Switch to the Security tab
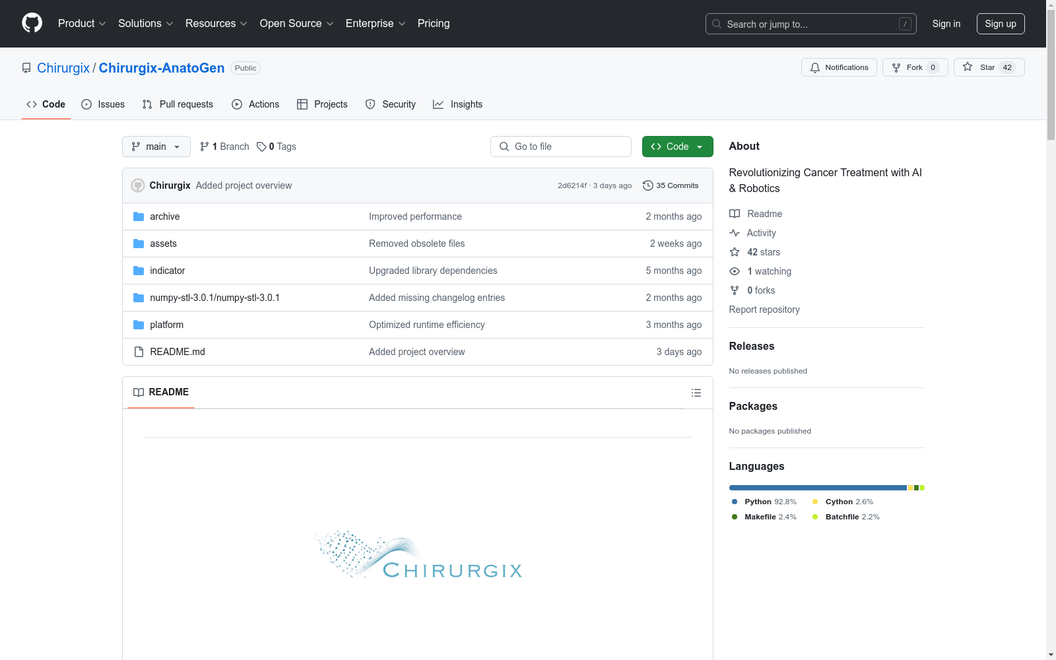Image resolution: width=1056 pixels, height=660 pixels. click(391, 104)
